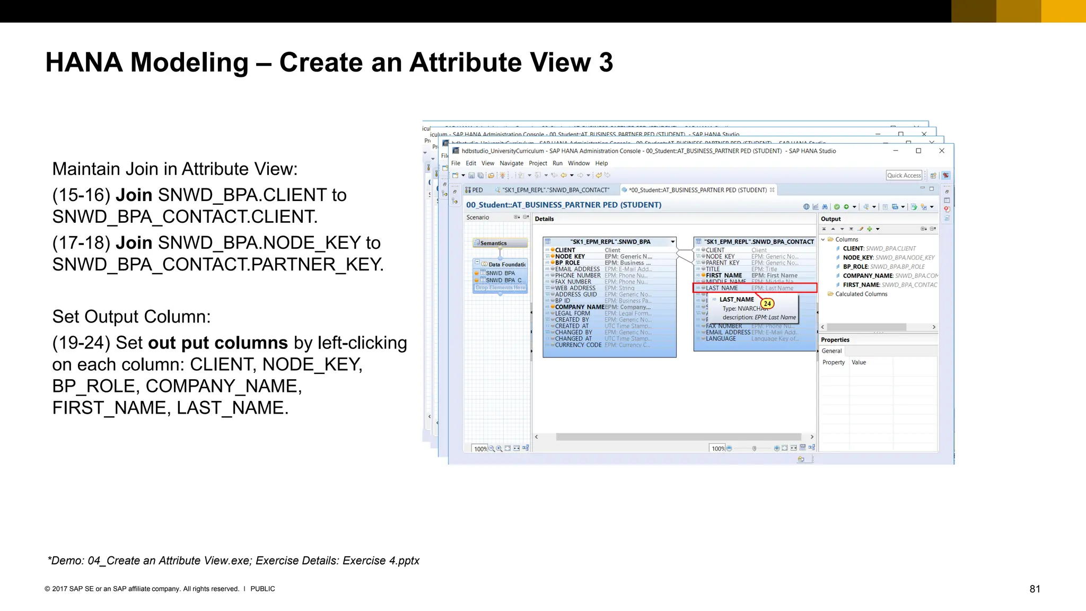
Task: Toggle output for FIRST_NAME in SNWD_BPA_CONTACT
Action: point(703,275)
